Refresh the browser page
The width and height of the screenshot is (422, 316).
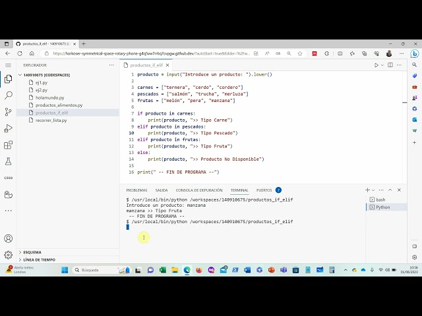[20, 53]
